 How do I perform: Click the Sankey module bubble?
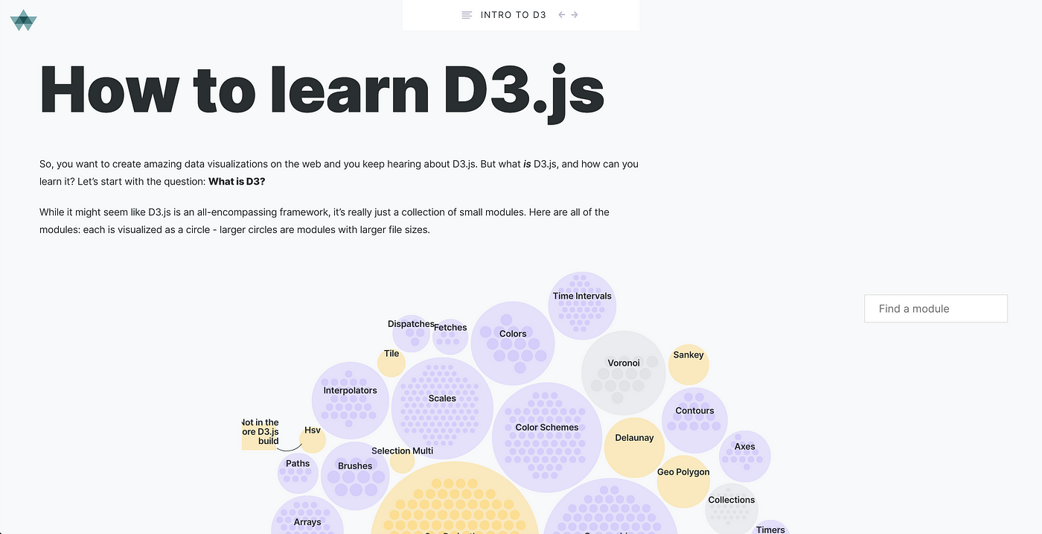pos(688,364)
